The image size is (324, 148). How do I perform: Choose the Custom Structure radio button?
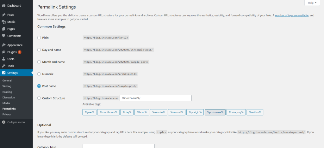tap(39, 98)
